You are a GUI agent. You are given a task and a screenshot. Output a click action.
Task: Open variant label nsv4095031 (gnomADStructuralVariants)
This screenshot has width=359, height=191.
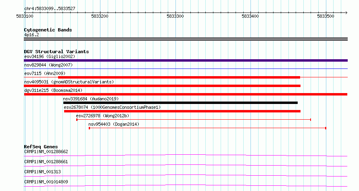pos(69,82)
